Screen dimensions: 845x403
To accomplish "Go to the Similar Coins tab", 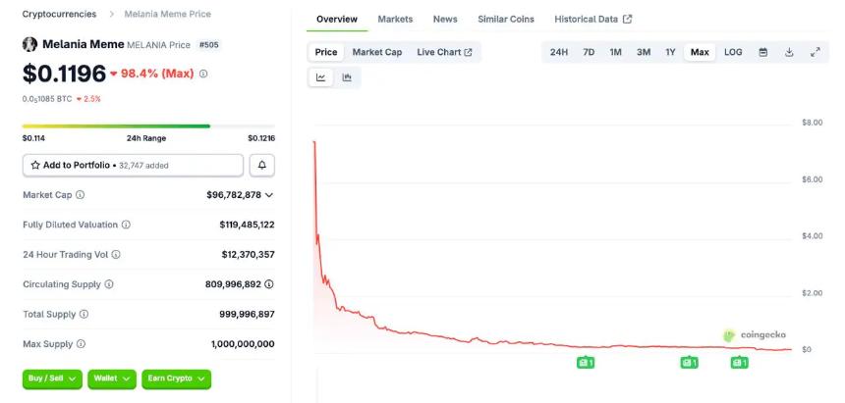I will tap(506, 19).
